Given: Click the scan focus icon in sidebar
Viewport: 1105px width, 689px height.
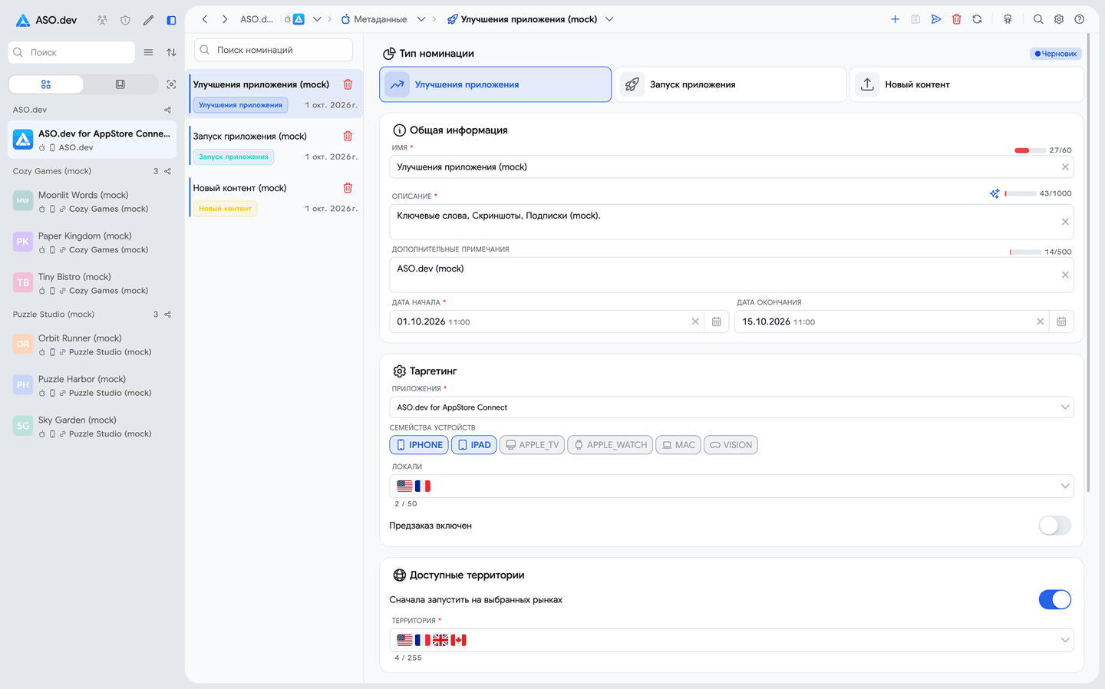Looking at the screenshot, I should pyautogui.click(x=171, y=84).
